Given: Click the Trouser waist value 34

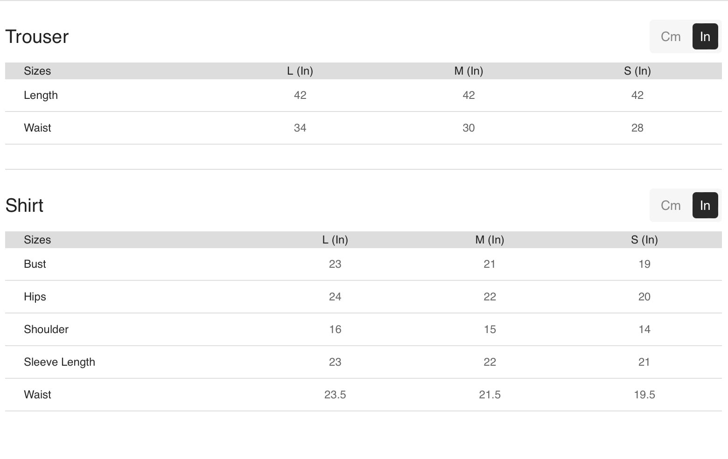Looking at the screenshot, I should click(300, 128).
